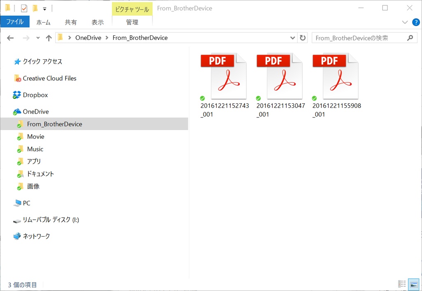The image size is (422, 291).
Task: Go forward with the right arrow
Action: pyautogui.click(x=26, y=38)
